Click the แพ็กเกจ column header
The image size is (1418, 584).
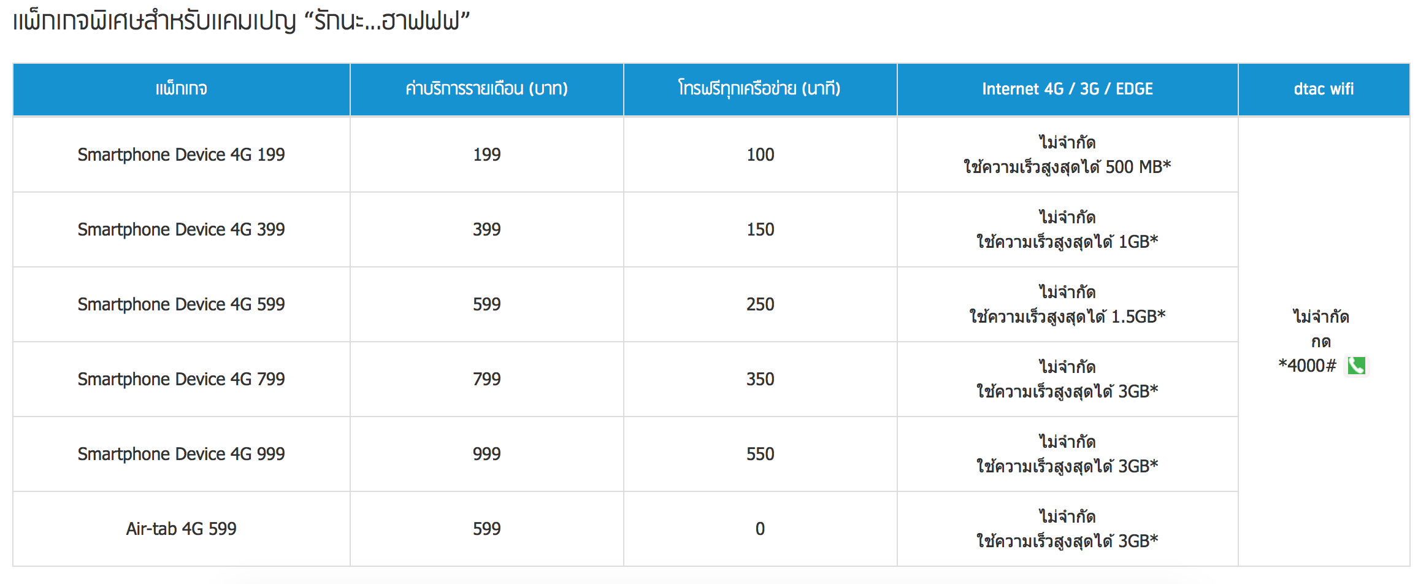pyautogui.click(x=182, y=90)
